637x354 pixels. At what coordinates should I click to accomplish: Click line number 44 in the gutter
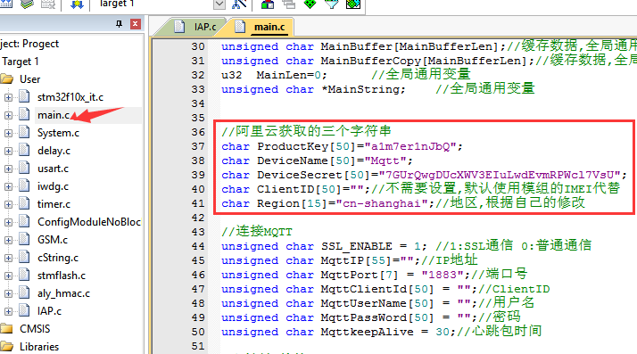click(198, 246)
